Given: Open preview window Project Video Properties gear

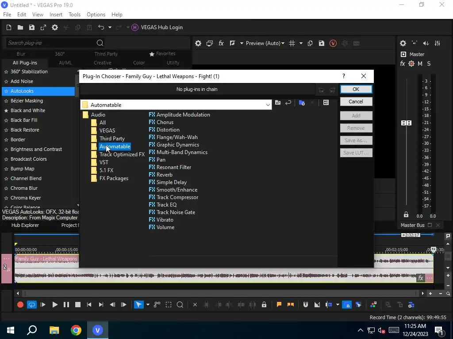Looking at the screenshot, I should point(198,43).
